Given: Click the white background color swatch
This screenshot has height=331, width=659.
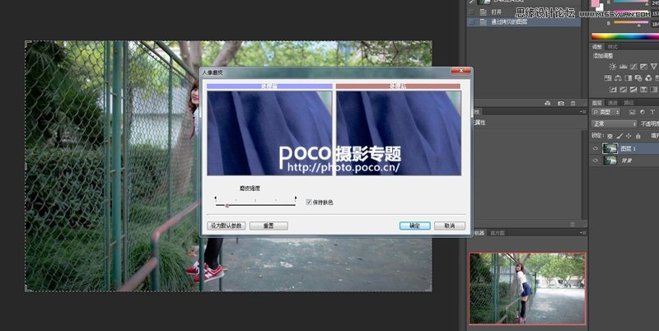Looking at the screenshot, I should point(601,8).
